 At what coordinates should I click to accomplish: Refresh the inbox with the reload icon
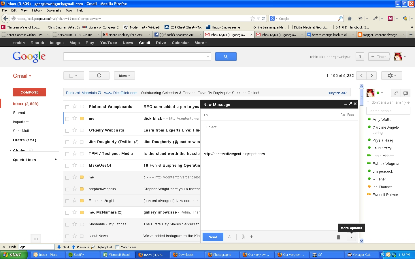[99, 75]
